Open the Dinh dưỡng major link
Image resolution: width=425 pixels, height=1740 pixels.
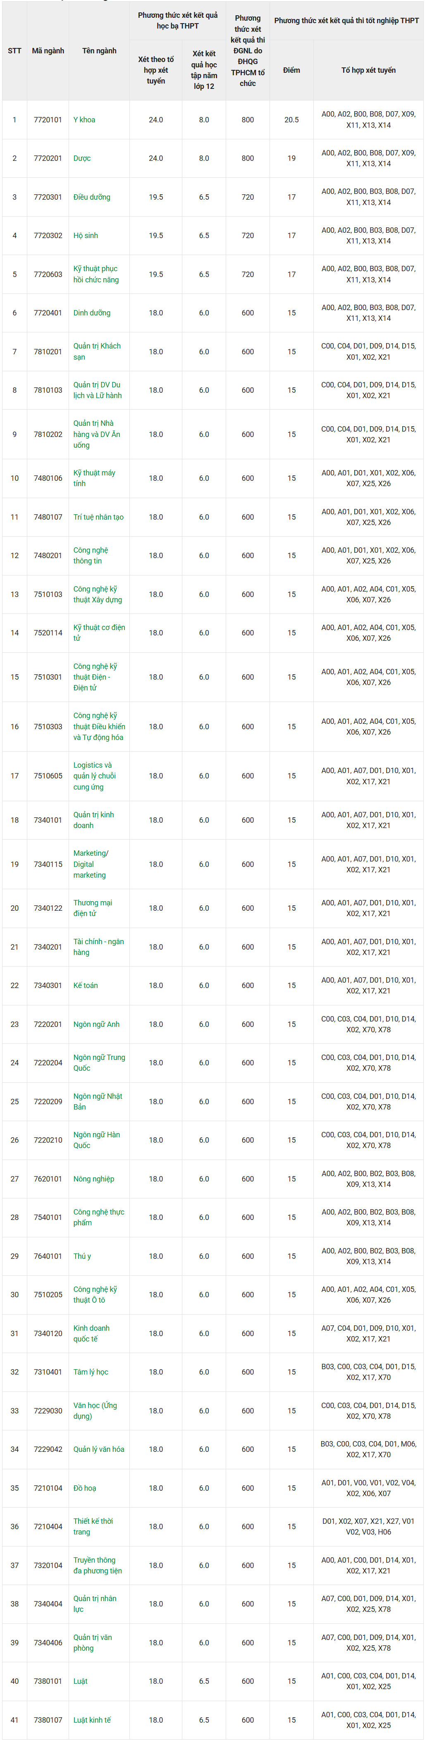(91, 313)
